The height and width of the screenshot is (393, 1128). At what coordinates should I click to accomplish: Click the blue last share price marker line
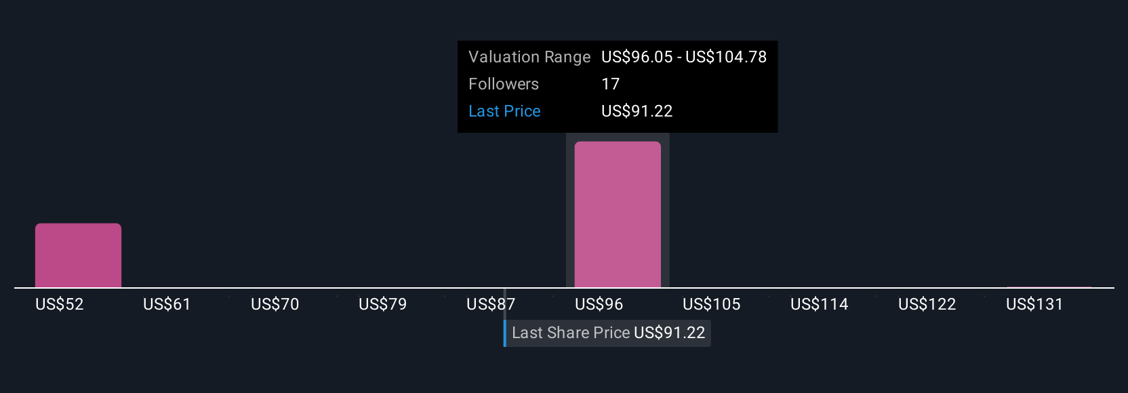[505, 333]
